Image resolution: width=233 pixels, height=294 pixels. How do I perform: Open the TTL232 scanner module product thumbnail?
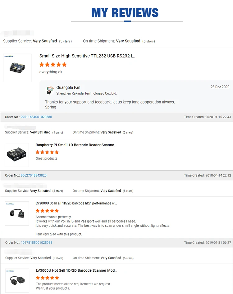[x=17, y=68]
